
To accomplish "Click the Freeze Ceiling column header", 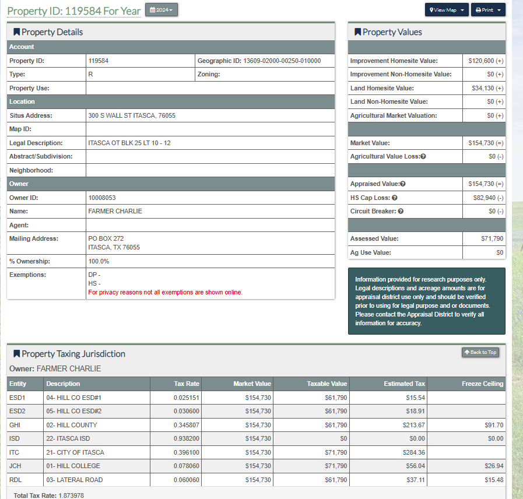I will point(482,384).
